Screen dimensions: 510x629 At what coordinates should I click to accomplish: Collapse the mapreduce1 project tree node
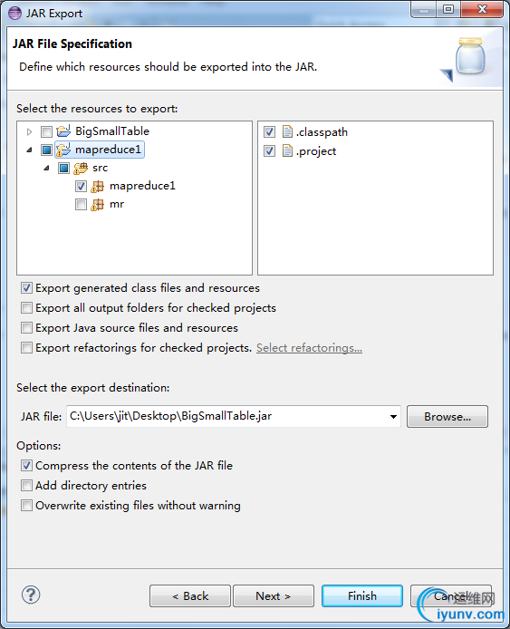(x=29, y=150)
